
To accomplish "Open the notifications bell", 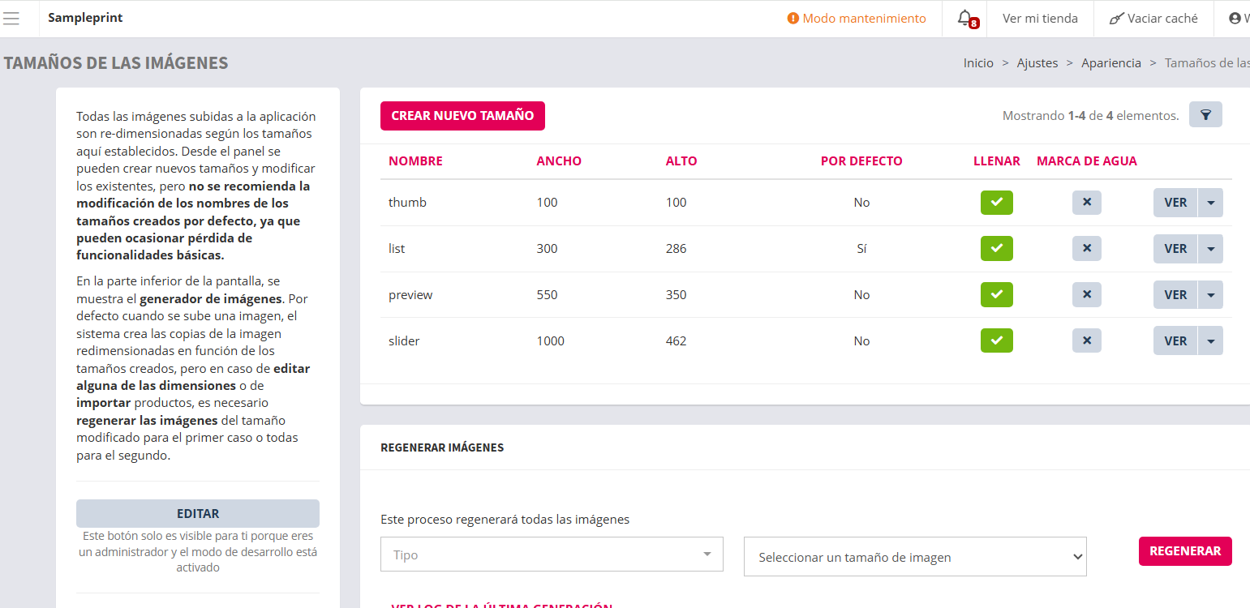I will coord(964,18).
